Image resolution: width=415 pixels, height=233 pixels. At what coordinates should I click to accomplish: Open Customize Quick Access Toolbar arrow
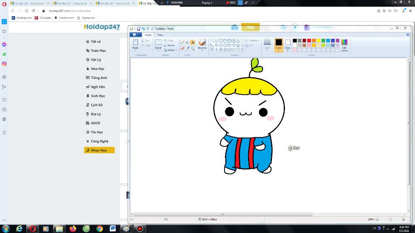[152, 29]
